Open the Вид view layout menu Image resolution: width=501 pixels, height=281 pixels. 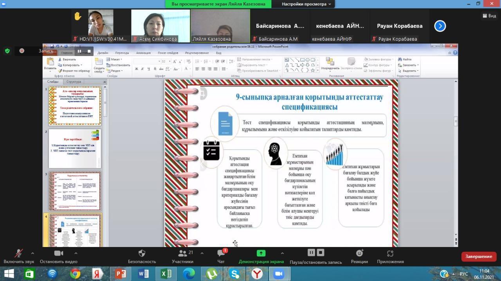489,16
